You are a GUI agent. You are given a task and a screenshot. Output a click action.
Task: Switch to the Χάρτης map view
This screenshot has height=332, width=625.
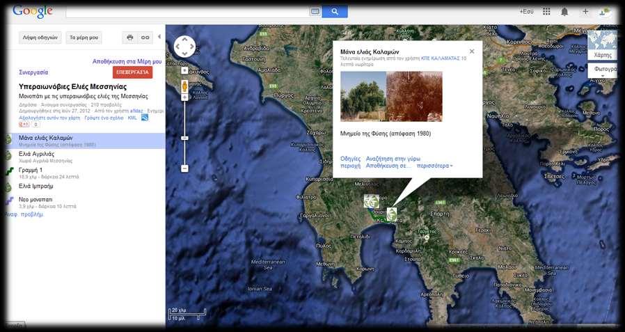(602, 45)
